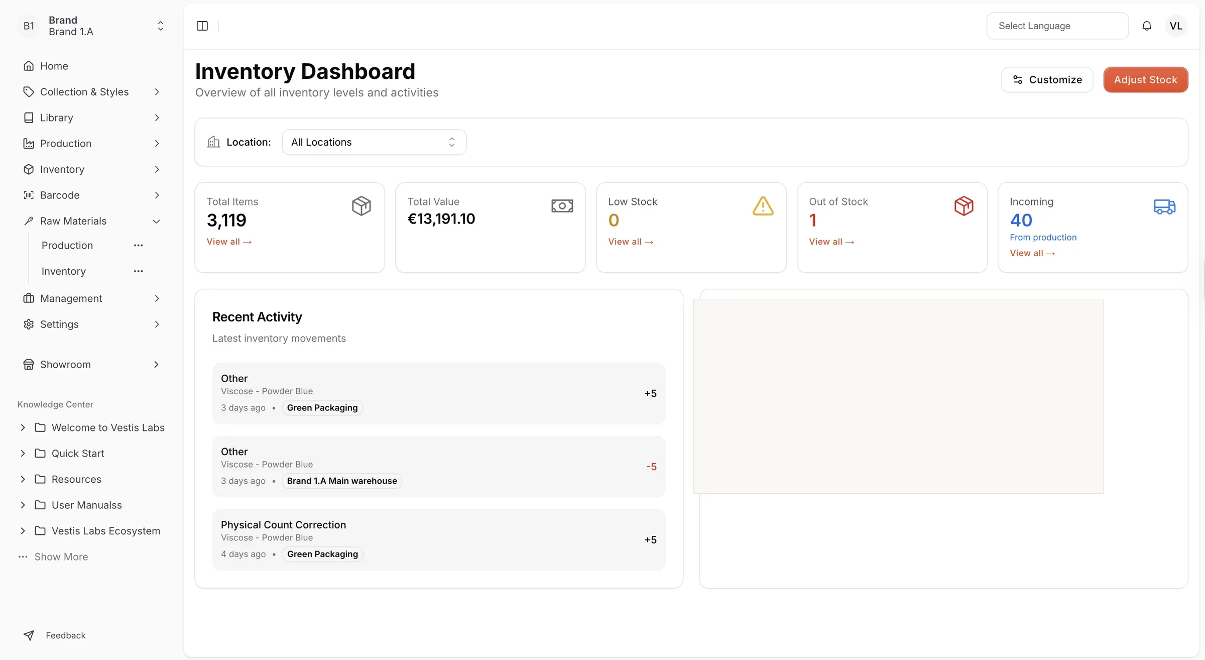Click the Low Stock warning triangle icon
This screenshot has height=660, width=1205.
click(x=763, y=206)
